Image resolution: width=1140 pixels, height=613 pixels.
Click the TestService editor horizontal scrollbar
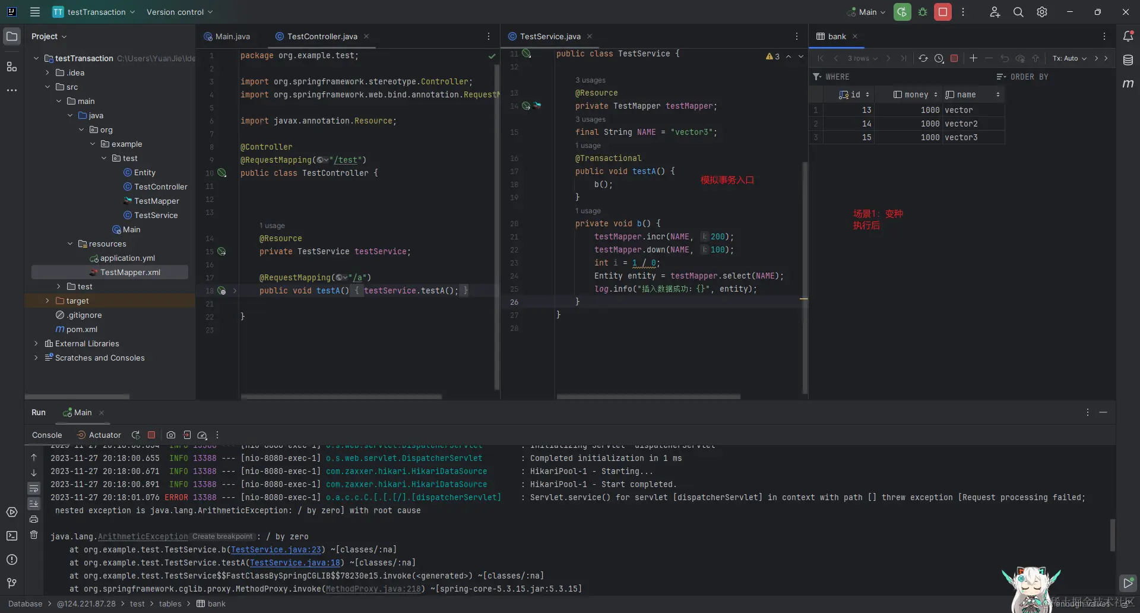(648, 396)
